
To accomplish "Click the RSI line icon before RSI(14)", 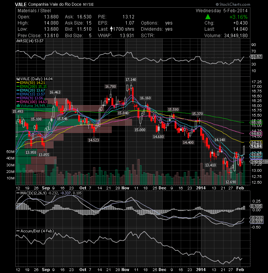I will (18, 41).
